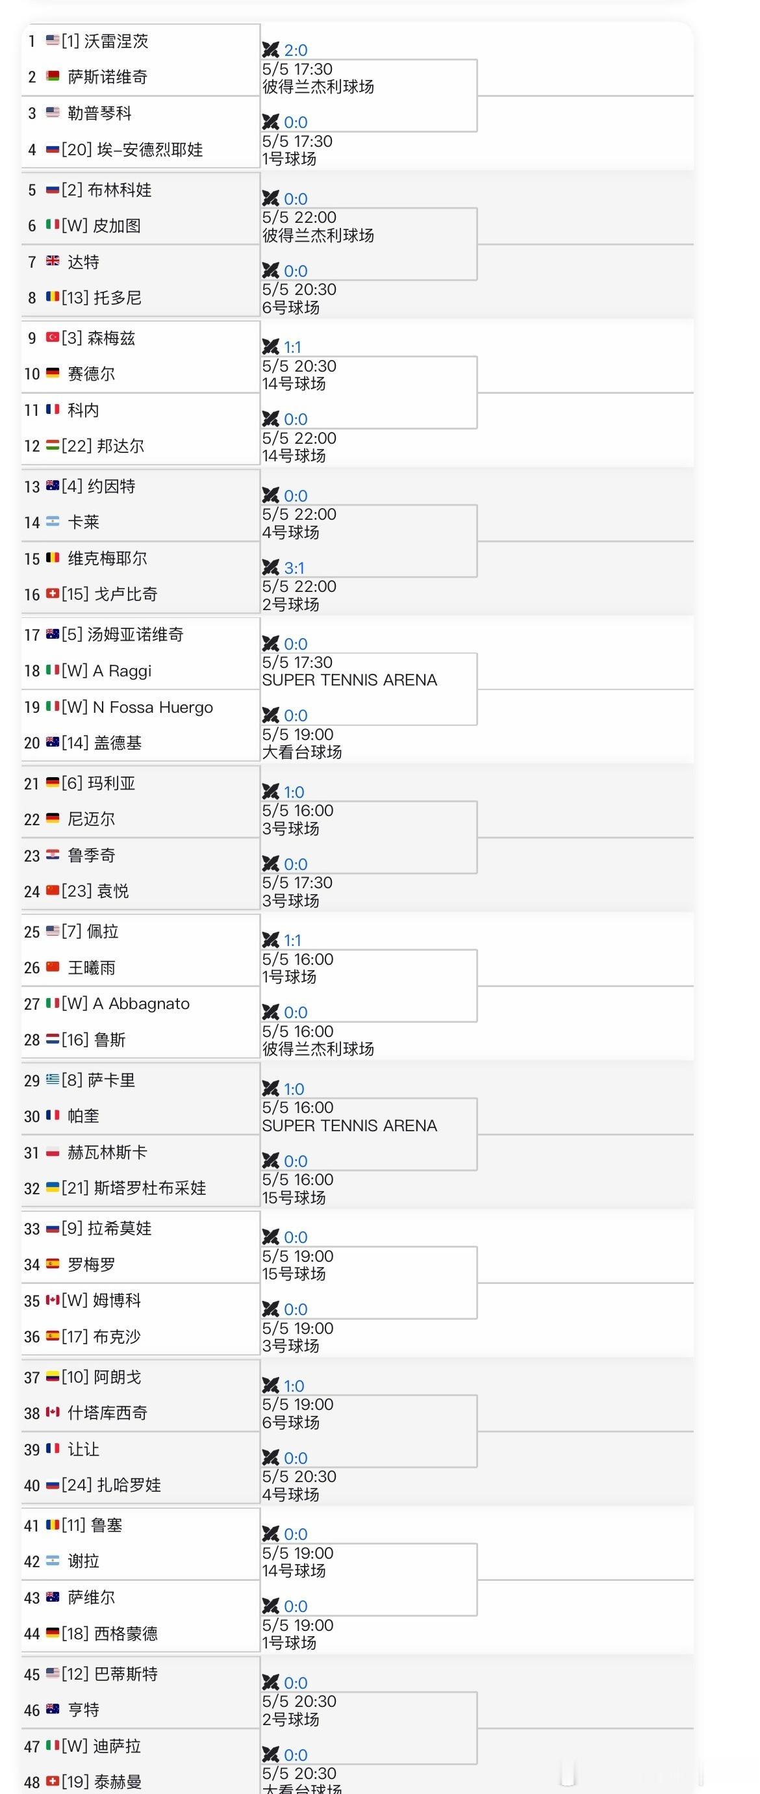Image resolution: width=760 pixels, height=1794 pixels.
Task: Open the 2:0 score link
Action: 296,50
